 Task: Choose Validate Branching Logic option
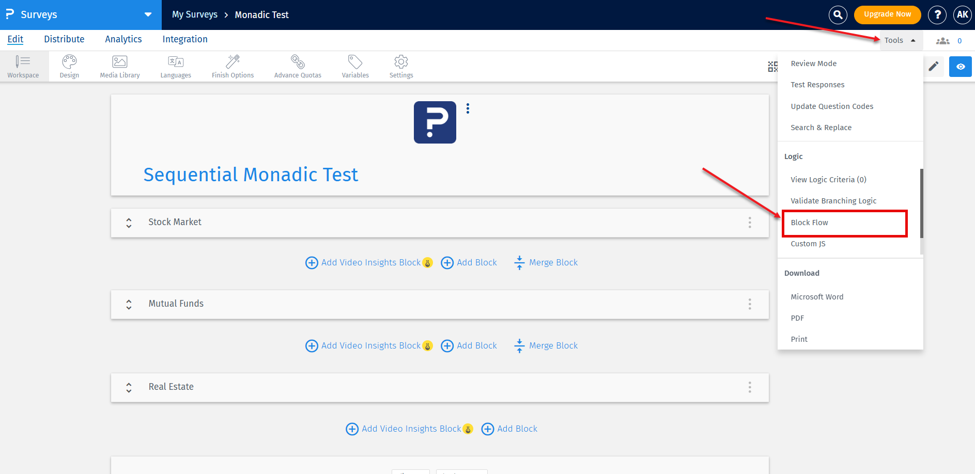click(833, 201)
